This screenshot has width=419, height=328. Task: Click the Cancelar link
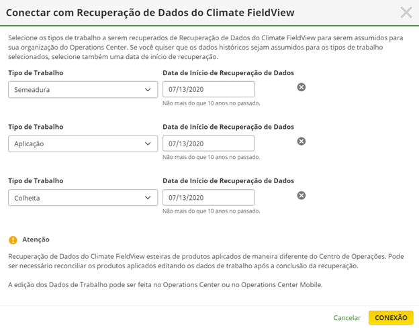[347, 317]
